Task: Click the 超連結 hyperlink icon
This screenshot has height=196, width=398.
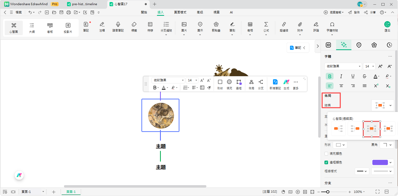Action: point(284,25)
